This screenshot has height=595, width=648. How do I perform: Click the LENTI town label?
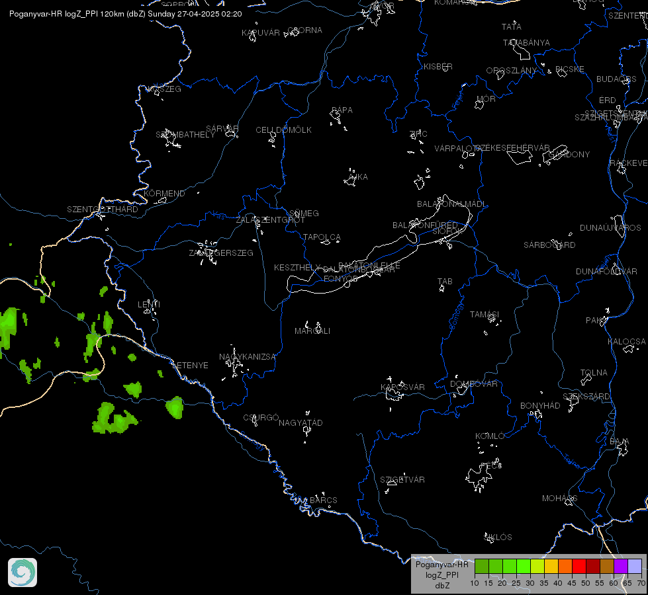click(149, 305)
